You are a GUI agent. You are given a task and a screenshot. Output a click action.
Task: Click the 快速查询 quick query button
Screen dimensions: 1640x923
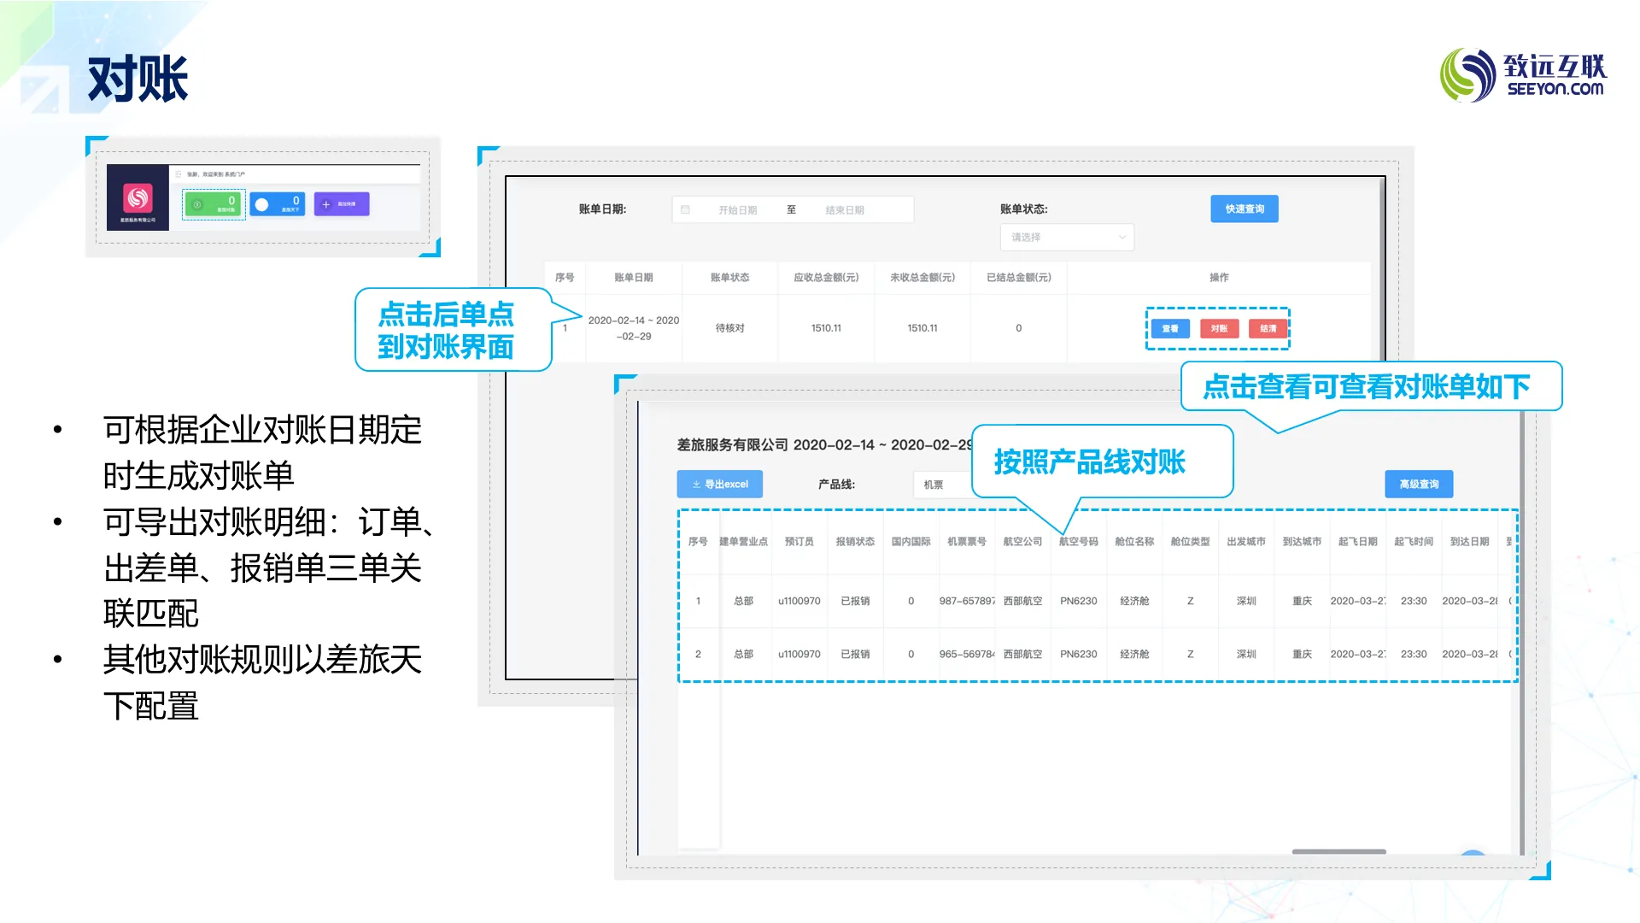pyautogui.click(x=1245, y=209)
